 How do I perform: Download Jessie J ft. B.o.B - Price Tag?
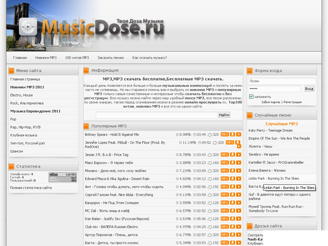tap(233, 155)
